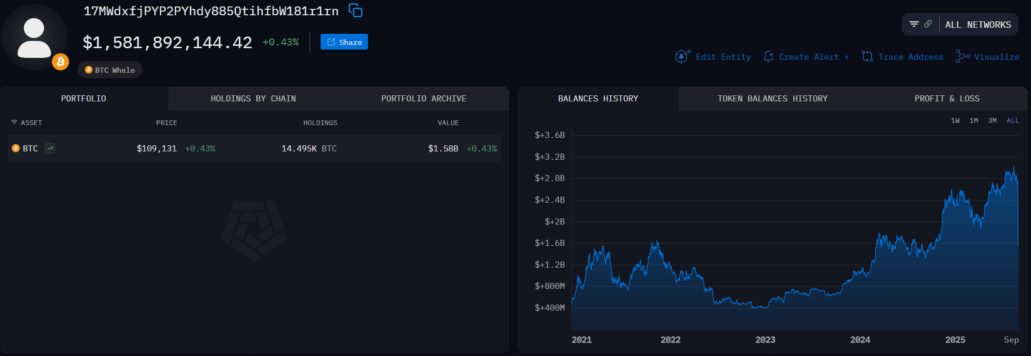
Task: Click the Create Alert + link
Action: coord(814,57)
